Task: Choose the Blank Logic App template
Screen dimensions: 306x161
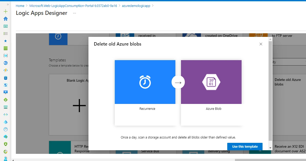Action: coord(79,105)
